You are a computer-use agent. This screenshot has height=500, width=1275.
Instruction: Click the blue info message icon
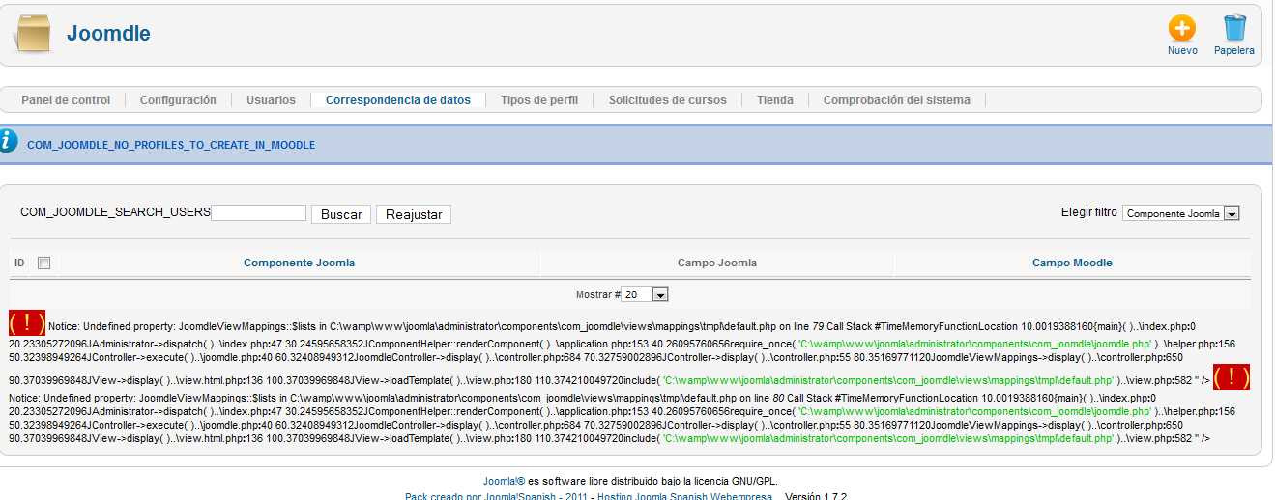pos(9,141)
